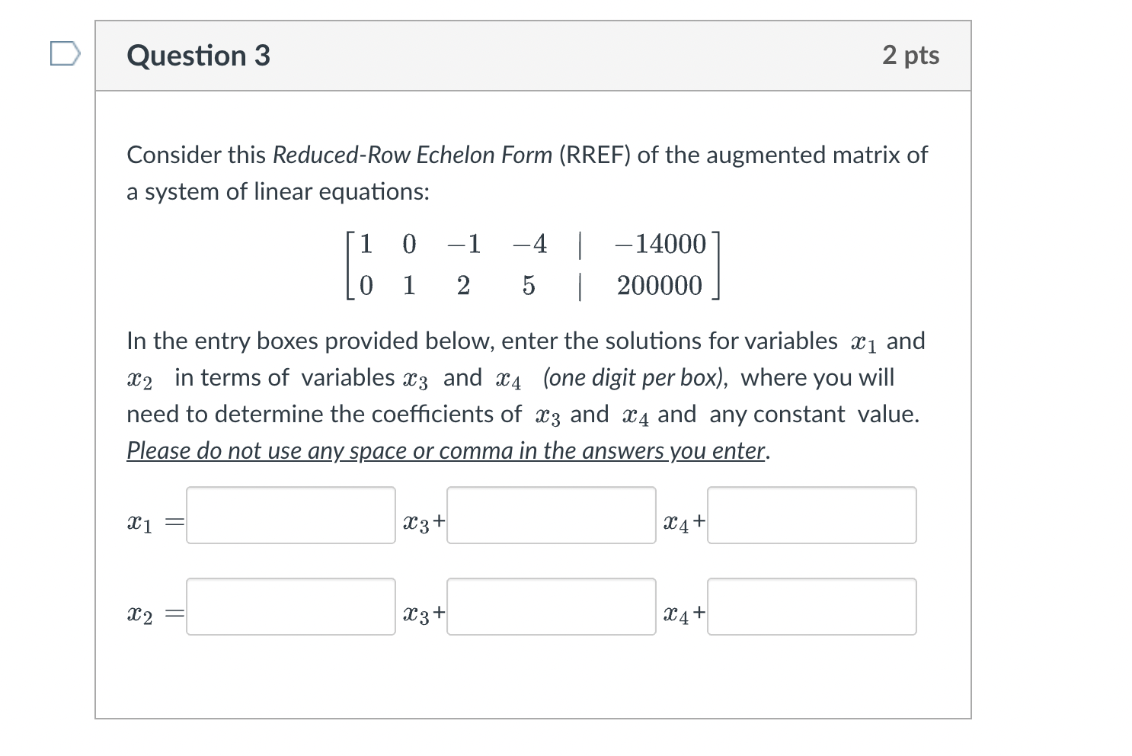The image size is (1132, 756).
Task: Select the constant value box for x2
Action: (x=811, y=607)
